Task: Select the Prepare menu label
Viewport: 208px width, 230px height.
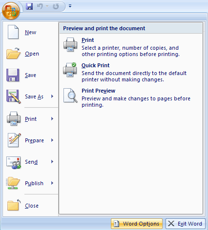Action: click(34, 140)
